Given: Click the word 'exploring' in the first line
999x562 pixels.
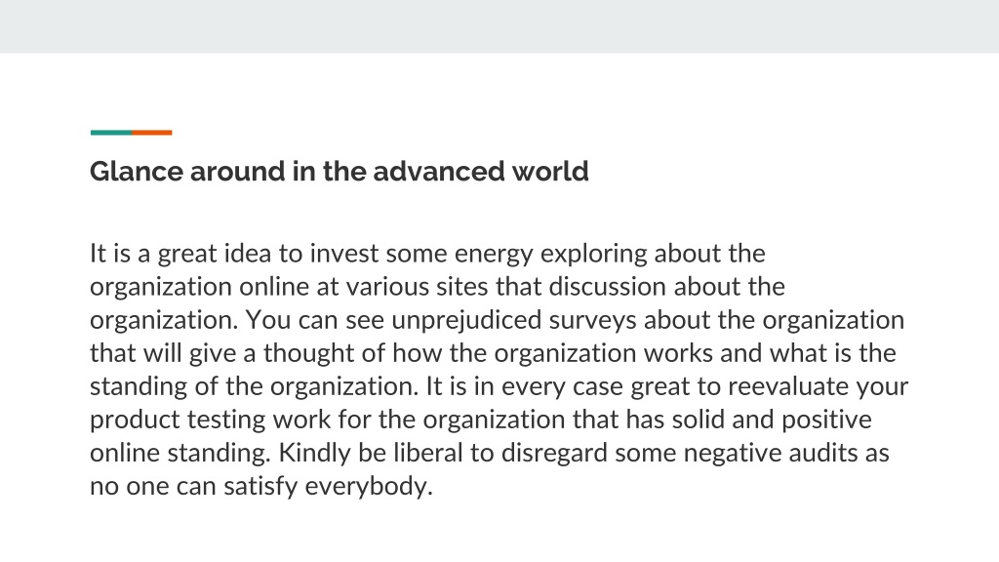Looking at the screenshot, I should [594, 254].
